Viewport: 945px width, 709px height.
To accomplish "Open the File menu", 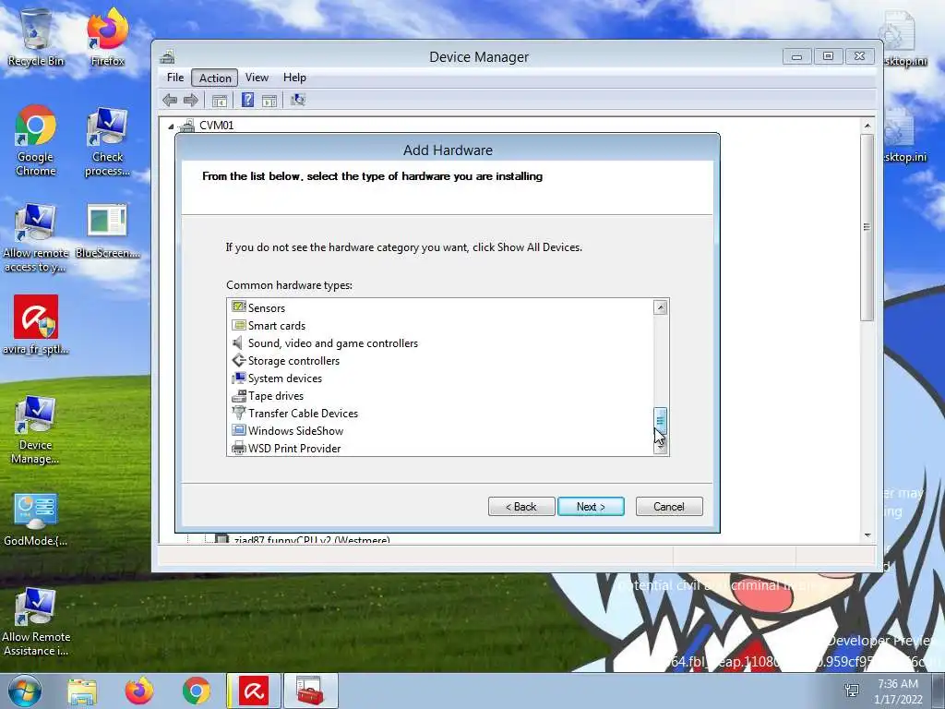I will coord(175,78).
